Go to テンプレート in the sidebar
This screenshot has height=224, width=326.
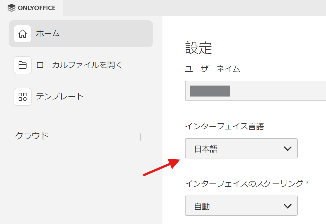pos(60,97)
